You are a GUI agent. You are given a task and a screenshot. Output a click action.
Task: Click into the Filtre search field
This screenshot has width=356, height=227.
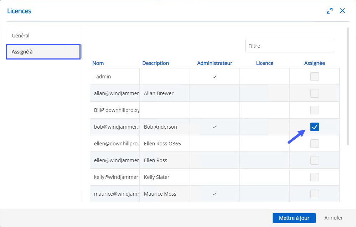click(289, 46)
